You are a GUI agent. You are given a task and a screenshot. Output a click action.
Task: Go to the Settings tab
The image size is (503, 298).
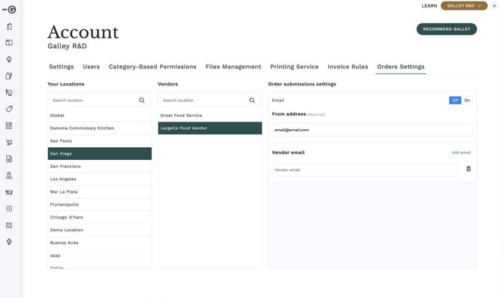[62, 67]
